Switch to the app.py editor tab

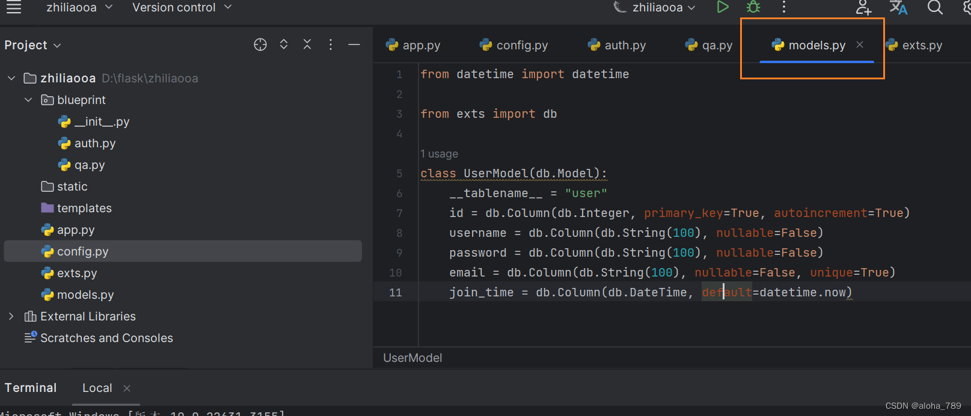413,45
